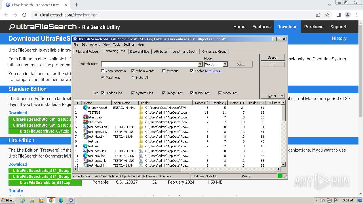Click the Edge icon next to test.html.lnk
The image size is (363, 204).
click(85, 156)
